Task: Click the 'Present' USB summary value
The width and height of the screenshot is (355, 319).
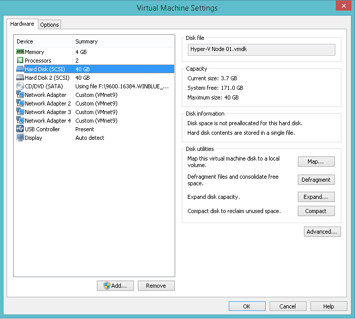Action: [x=85, y=129]
